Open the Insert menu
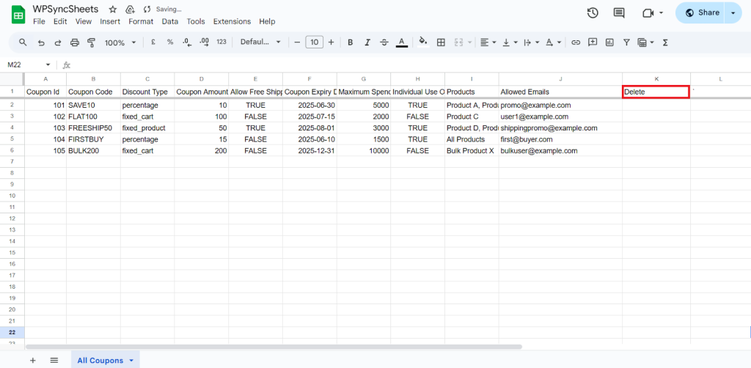The width and height of the screenshot is (751, 368). click(110, 21)
